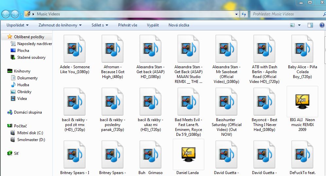Open Obrázky pictures library
The height and width of the screenshot is (176, 326).
coord(21,91)
